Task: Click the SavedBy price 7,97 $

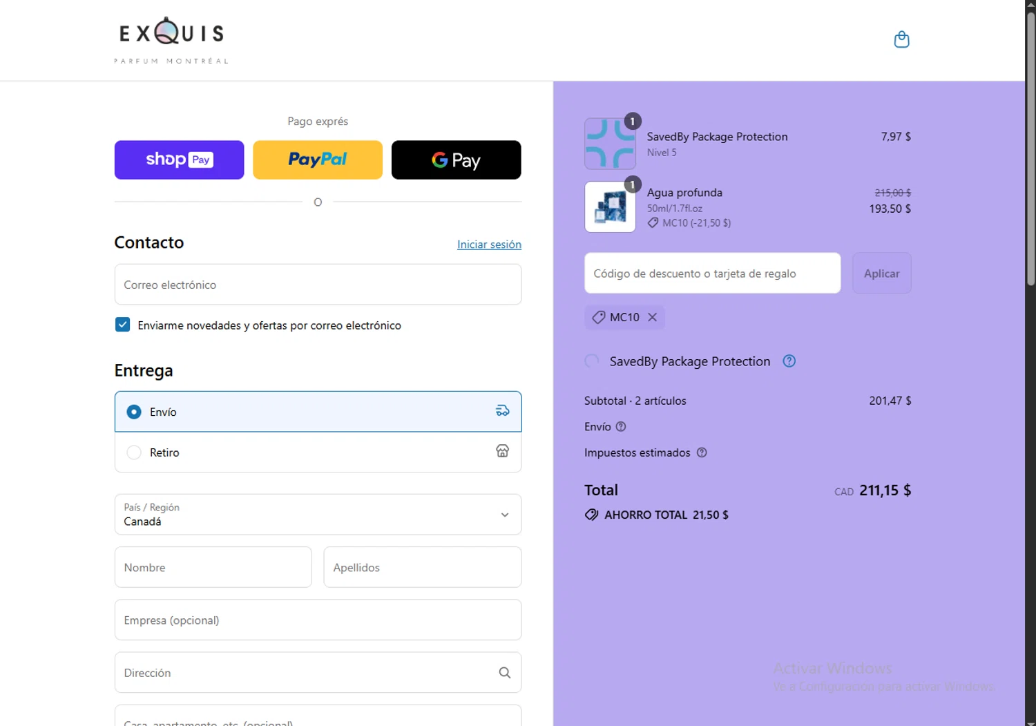Action: point(896,137)
